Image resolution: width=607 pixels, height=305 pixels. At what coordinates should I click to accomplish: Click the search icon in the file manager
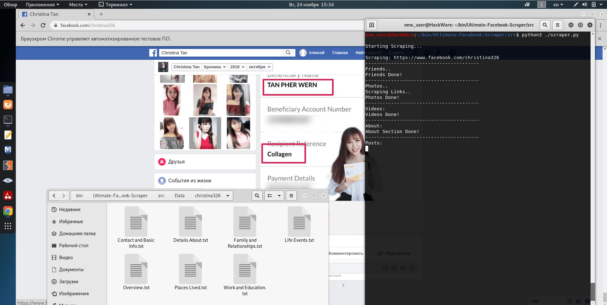pos(257,196)
